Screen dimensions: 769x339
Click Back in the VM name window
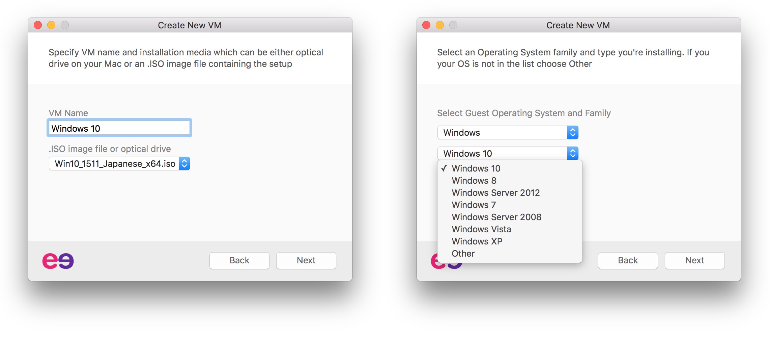(x=239, y=260)
